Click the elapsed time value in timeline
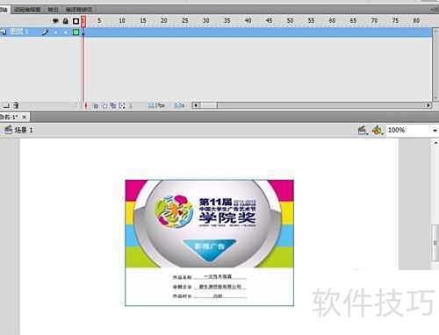439x335 pixels. pos(179,105)
